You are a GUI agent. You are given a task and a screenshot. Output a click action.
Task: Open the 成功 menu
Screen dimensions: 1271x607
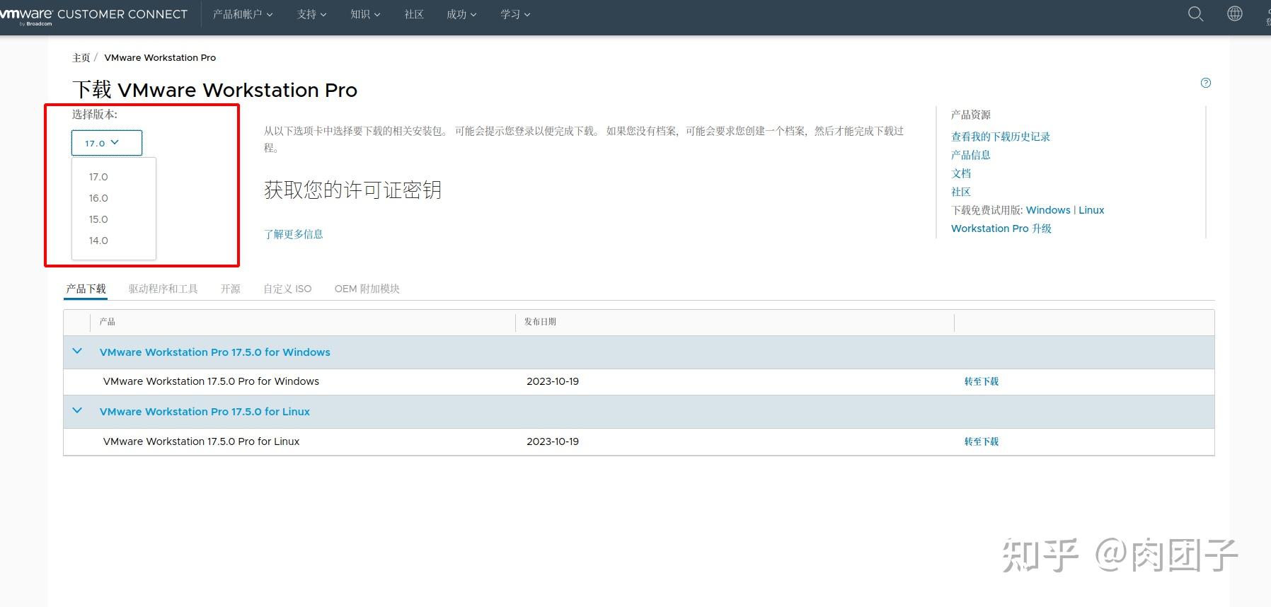pos(461,14)
